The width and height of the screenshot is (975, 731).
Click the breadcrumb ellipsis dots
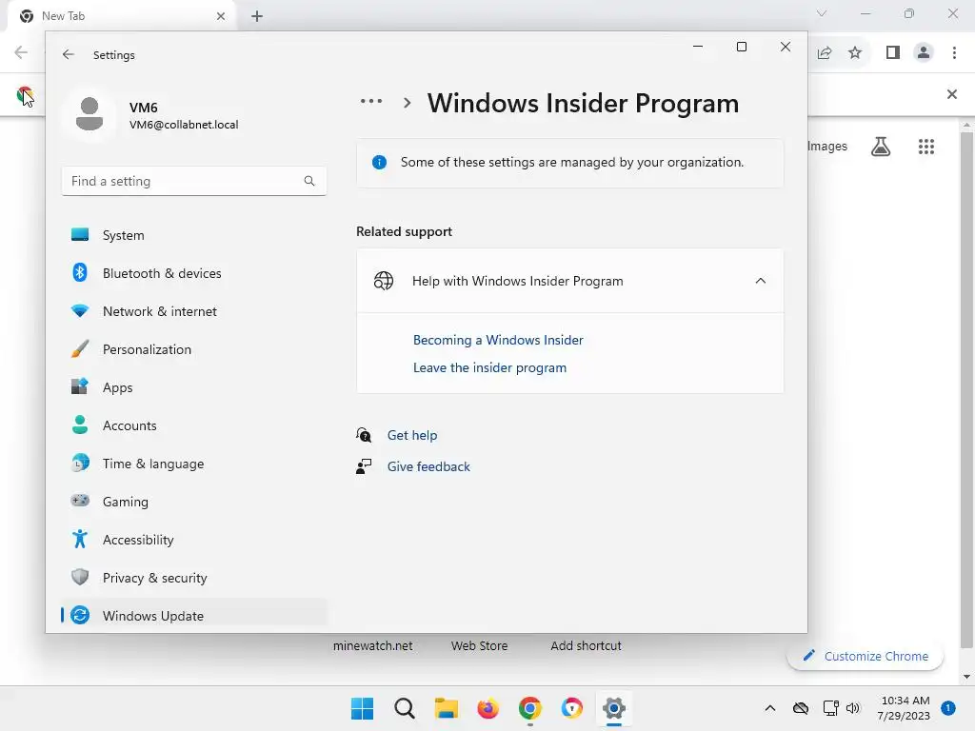[x=371, y=101]
